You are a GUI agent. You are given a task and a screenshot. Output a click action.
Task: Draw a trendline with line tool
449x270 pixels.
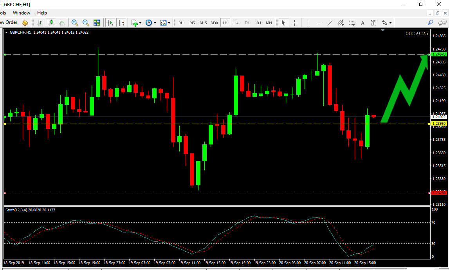(x=330, y=23)
